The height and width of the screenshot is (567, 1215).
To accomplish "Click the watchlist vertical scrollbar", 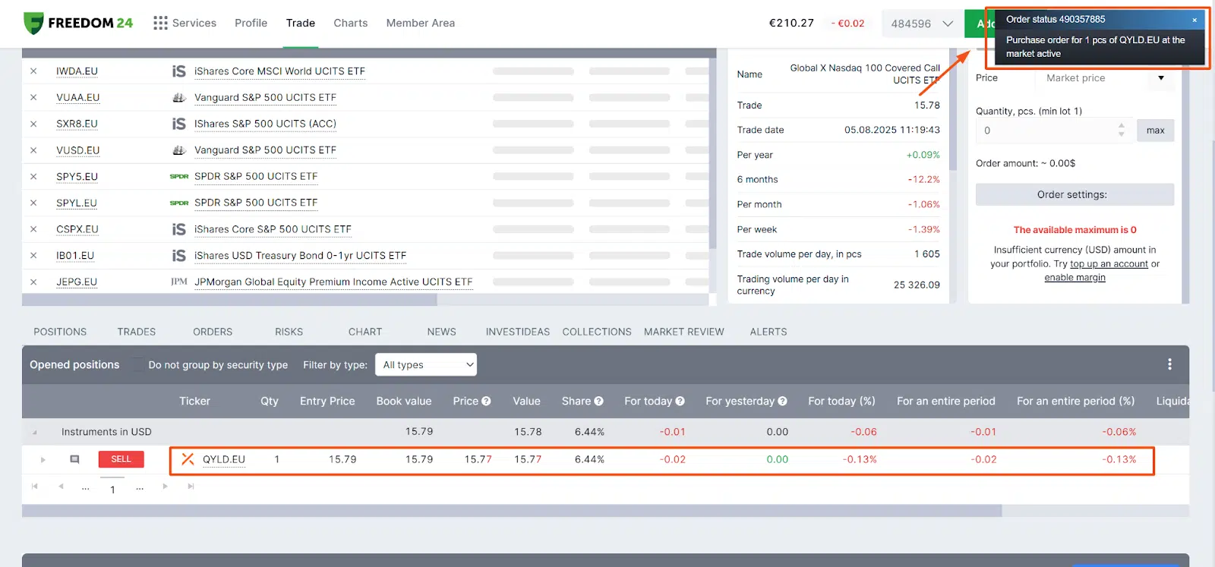I will [x=712, y=153].
